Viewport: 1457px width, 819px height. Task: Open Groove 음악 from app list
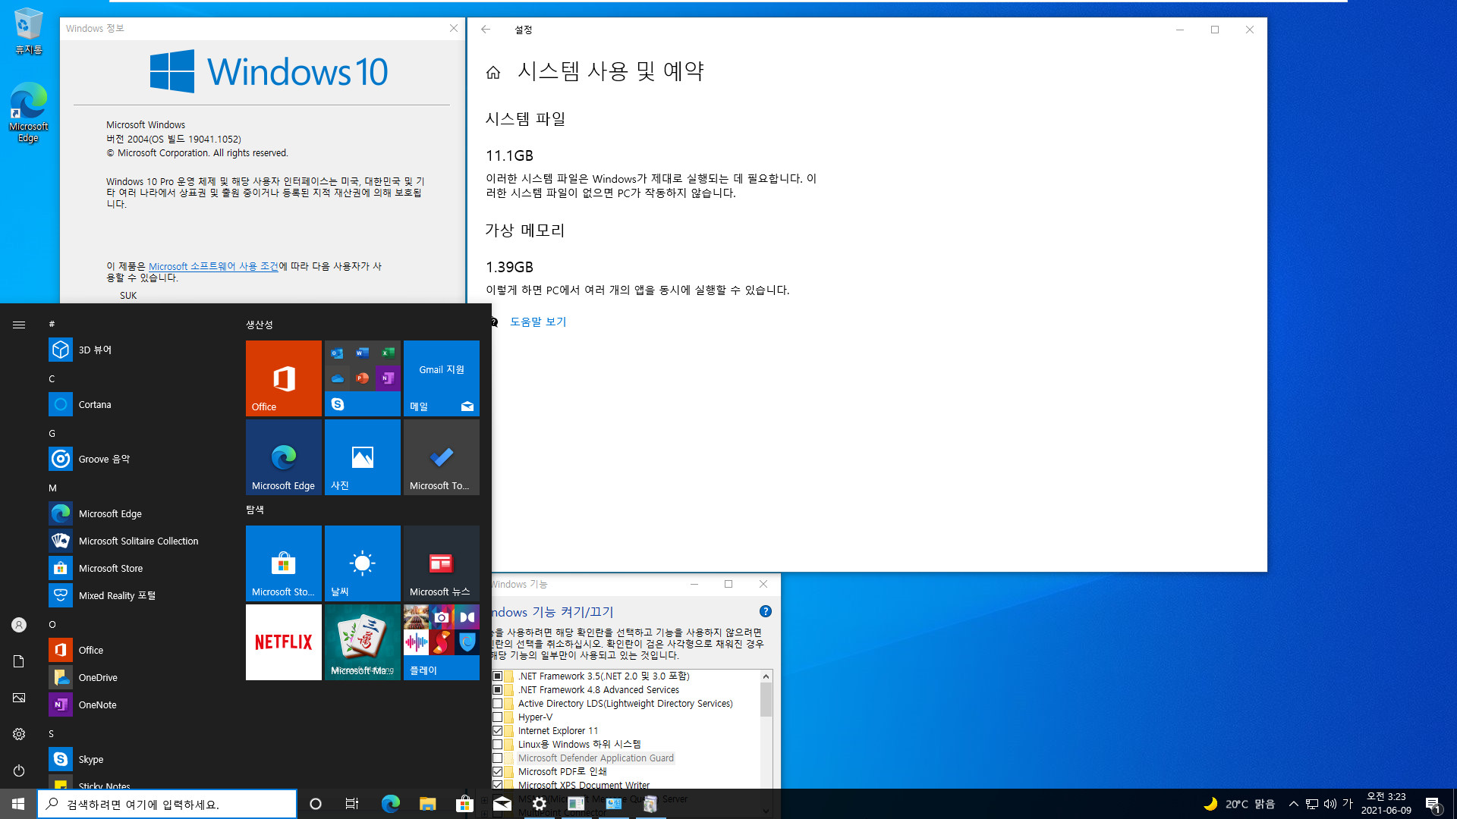[137, 459]
